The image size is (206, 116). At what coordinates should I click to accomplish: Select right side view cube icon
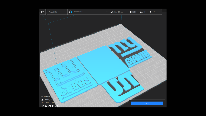pyautogui.click(x=56, y=106)
